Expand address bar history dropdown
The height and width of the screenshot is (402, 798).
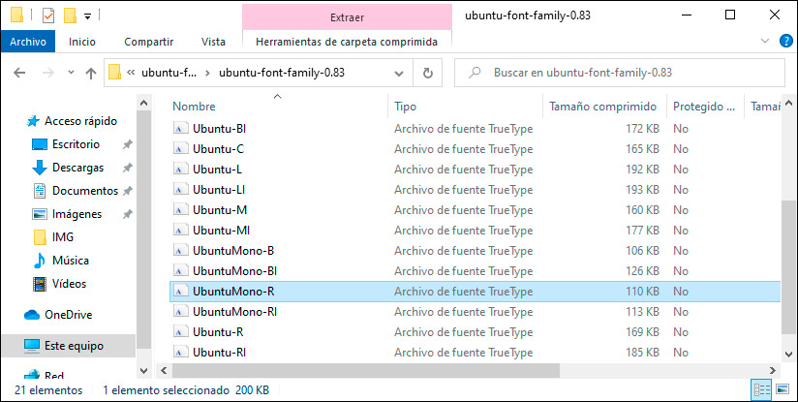click(400, 74)
